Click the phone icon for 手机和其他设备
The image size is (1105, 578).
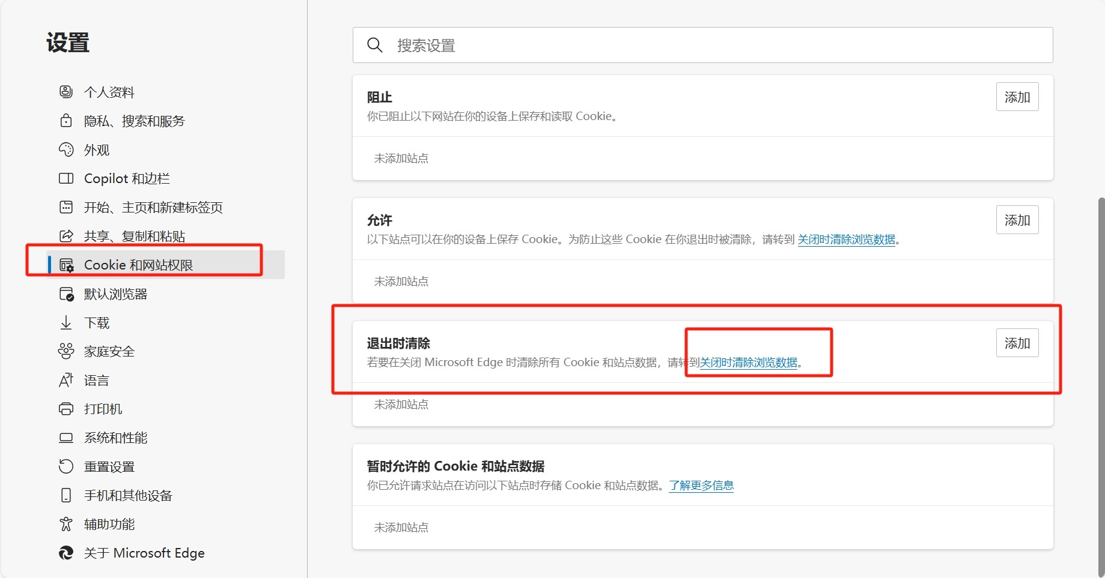(x=66, y=495)
